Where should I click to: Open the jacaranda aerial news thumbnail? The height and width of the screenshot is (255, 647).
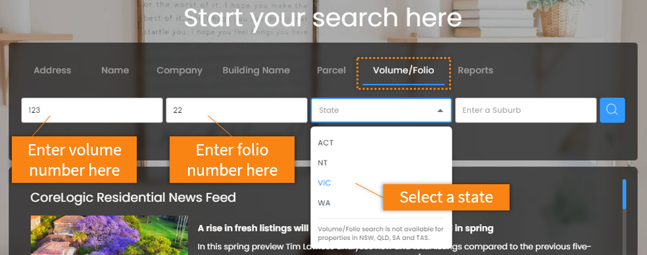[x=109, y=235]
